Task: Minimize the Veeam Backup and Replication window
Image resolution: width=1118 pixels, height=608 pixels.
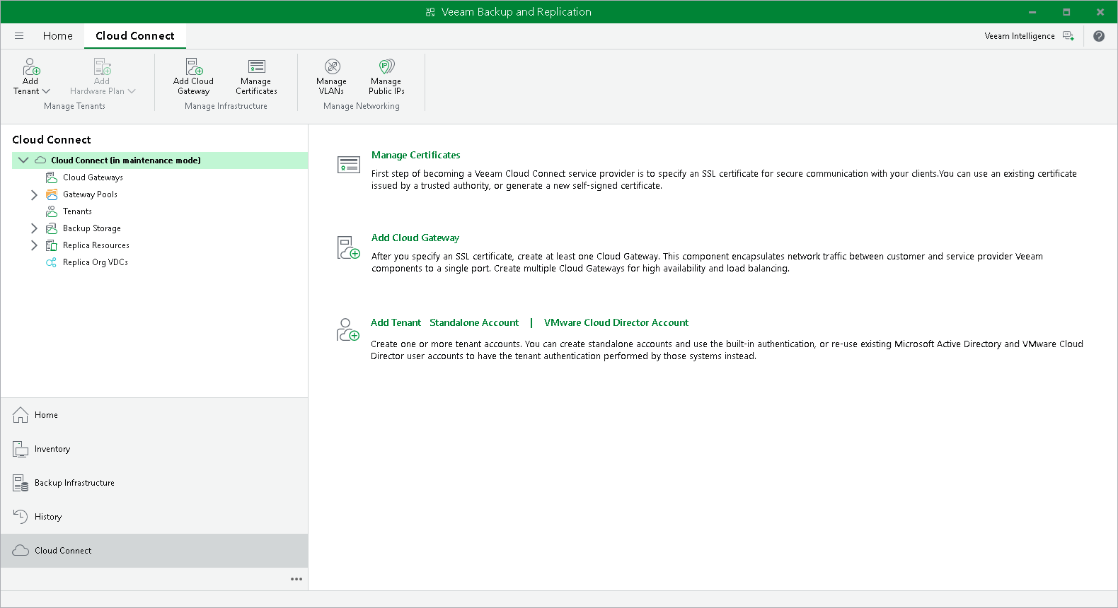Action: [1032, 12]
